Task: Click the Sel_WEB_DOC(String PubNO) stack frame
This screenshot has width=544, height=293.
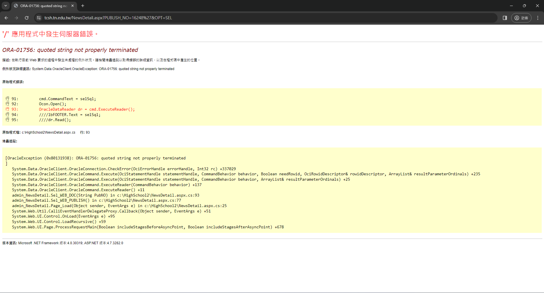Action: (106, 195)
